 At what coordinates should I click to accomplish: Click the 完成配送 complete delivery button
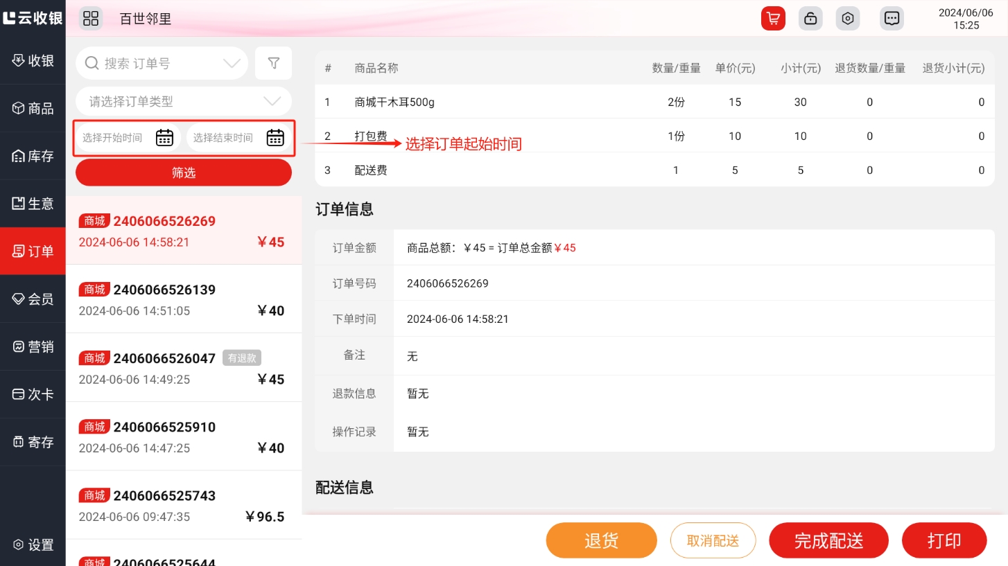click(828, 540)
